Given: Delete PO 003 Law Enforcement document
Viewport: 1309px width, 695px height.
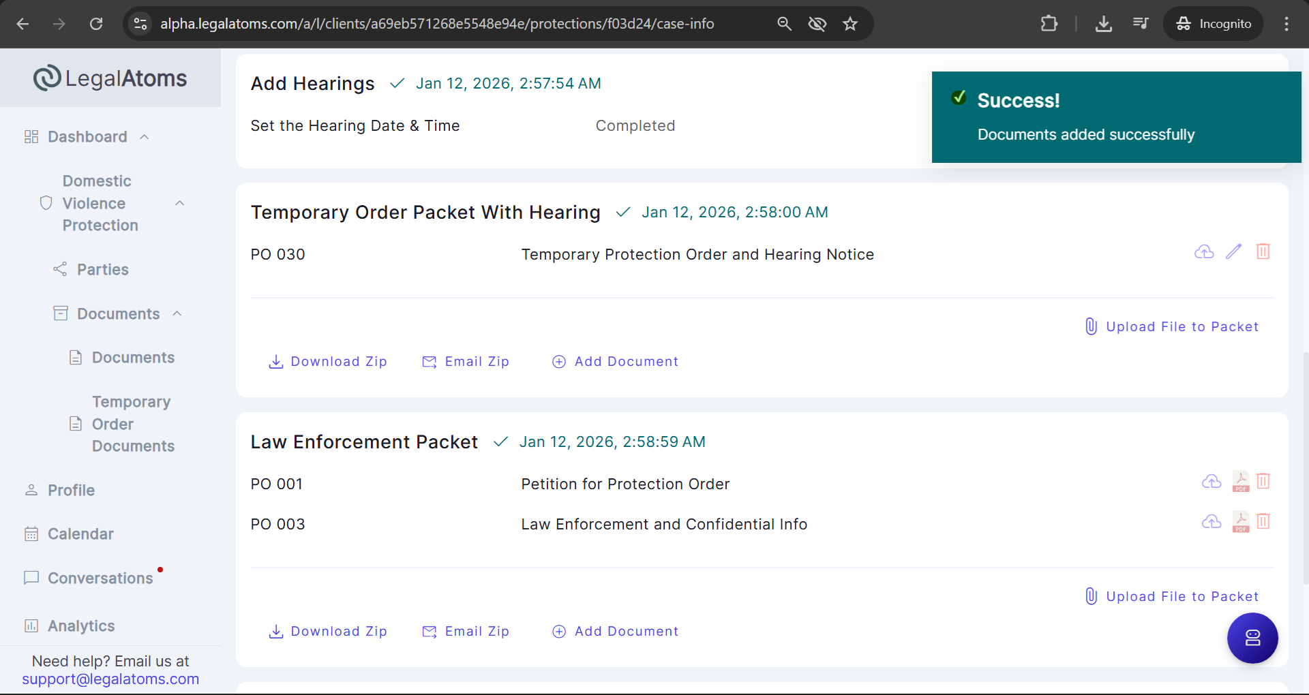Looking at the screenshot, I should point(1263,522).
